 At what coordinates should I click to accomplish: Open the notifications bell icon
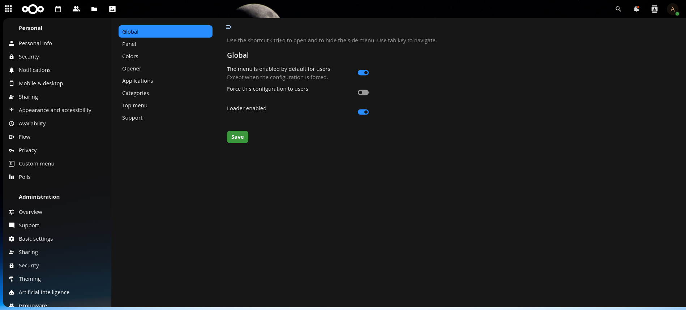pos(636,9)
